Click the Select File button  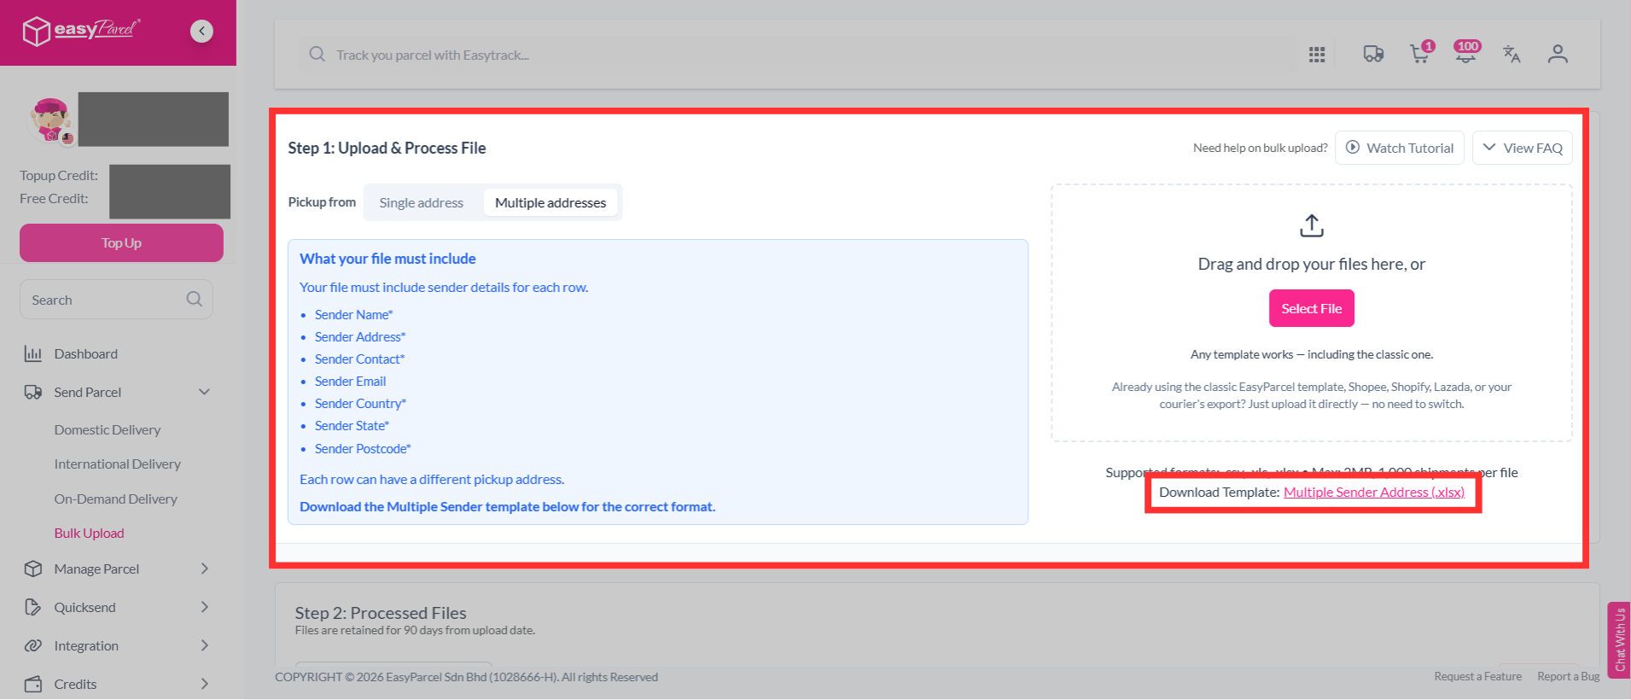(x=1312, y=308)
